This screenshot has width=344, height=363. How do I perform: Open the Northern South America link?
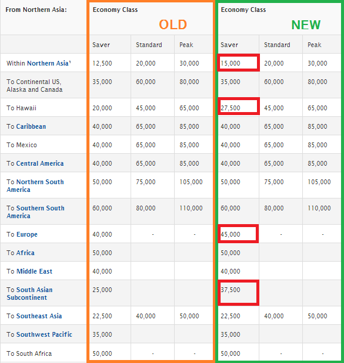(35, 185)
